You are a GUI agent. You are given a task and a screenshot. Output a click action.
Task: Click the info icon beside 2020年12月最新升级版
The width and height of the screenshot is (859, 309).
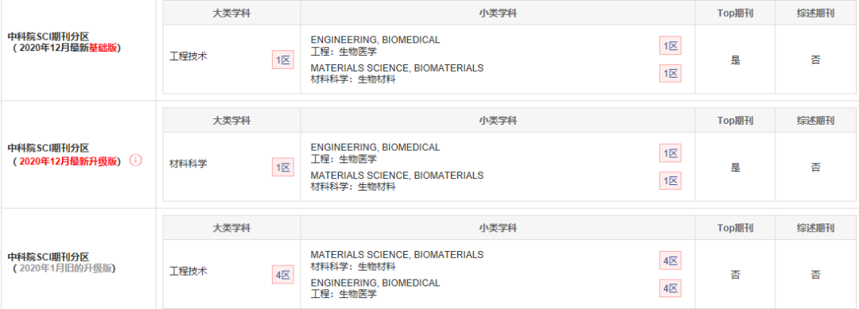pyautogui.click(x=135, y=160)
